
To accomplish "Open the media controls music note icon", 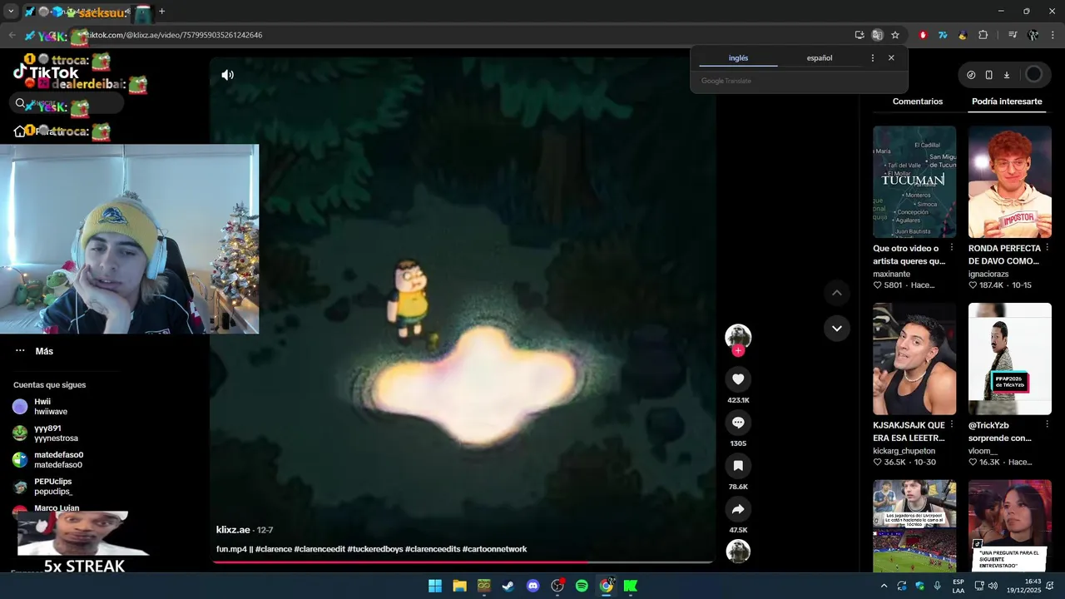I will point(1013,35).
